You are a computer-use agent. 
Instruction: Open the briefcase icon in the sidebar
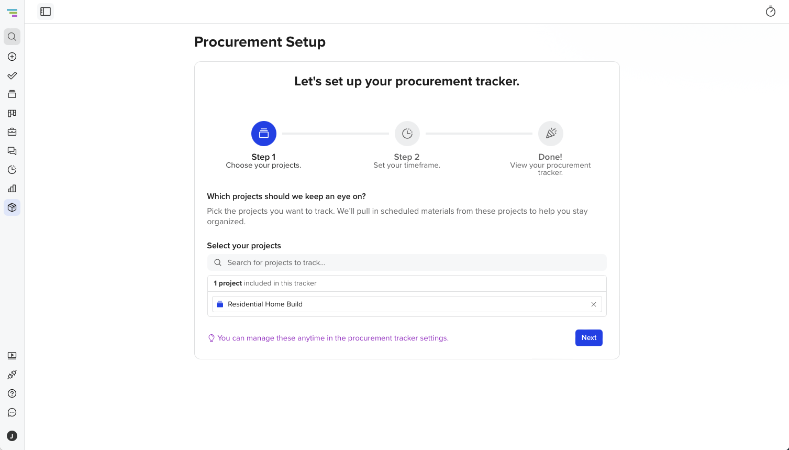(12, 132)
